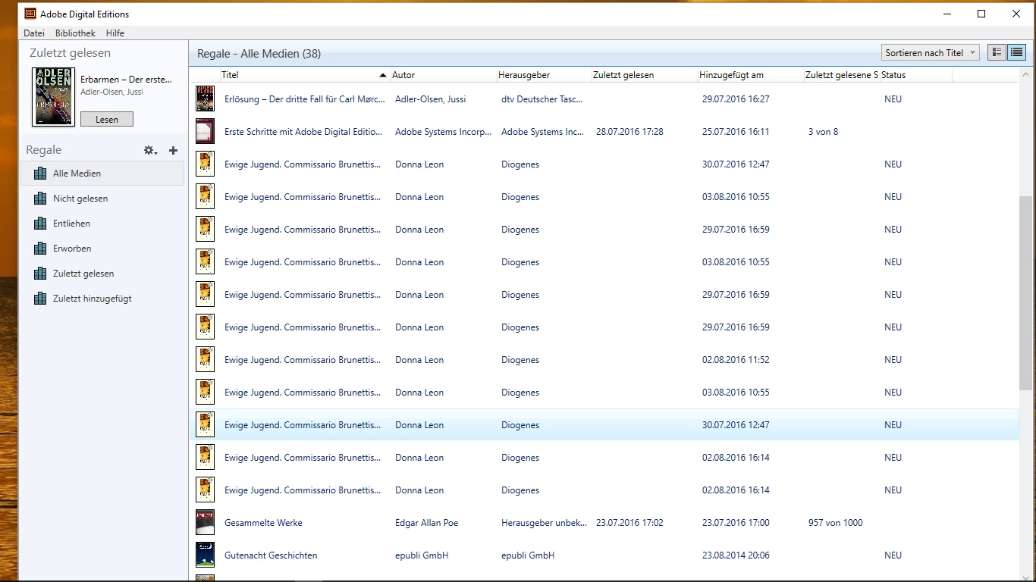
Task: Click the Zuletzt hinzugefügt shelf icon
Action: [40, 299]
